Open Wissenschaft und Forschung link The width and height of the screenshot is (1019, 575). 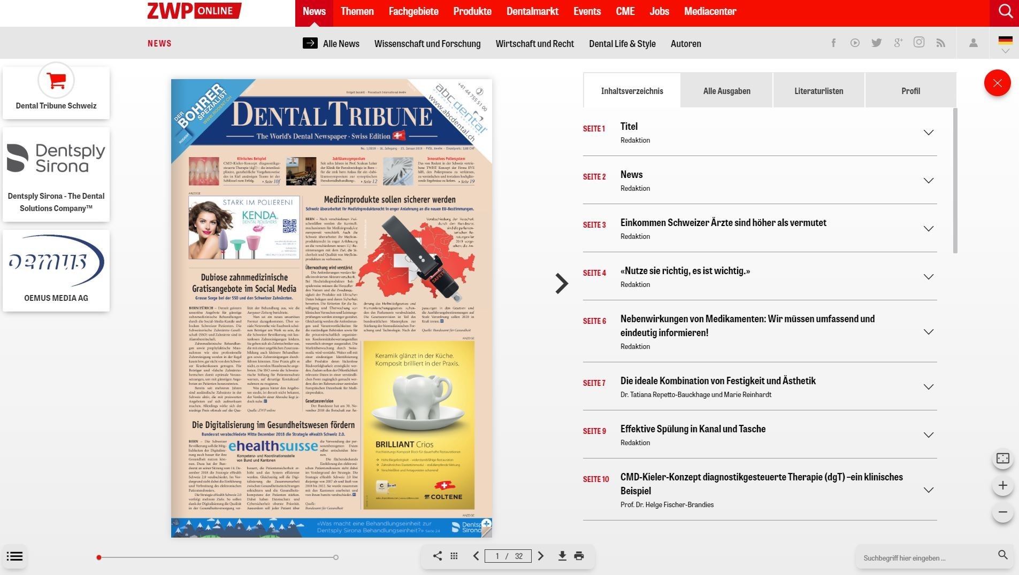tap(427, 43)
